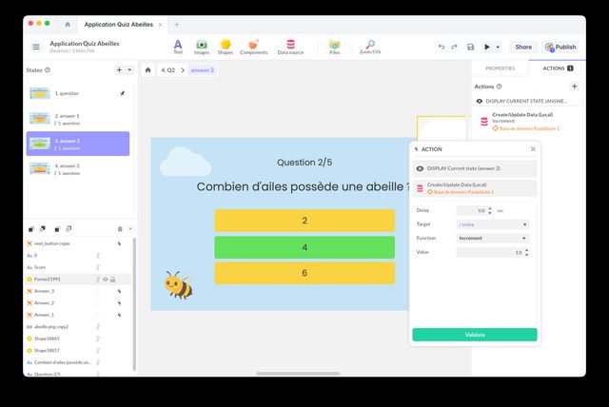Click DISPLAY Current state row in popup
The width and height of the screenshot is (609, 407).
click(x=475, y=168)
